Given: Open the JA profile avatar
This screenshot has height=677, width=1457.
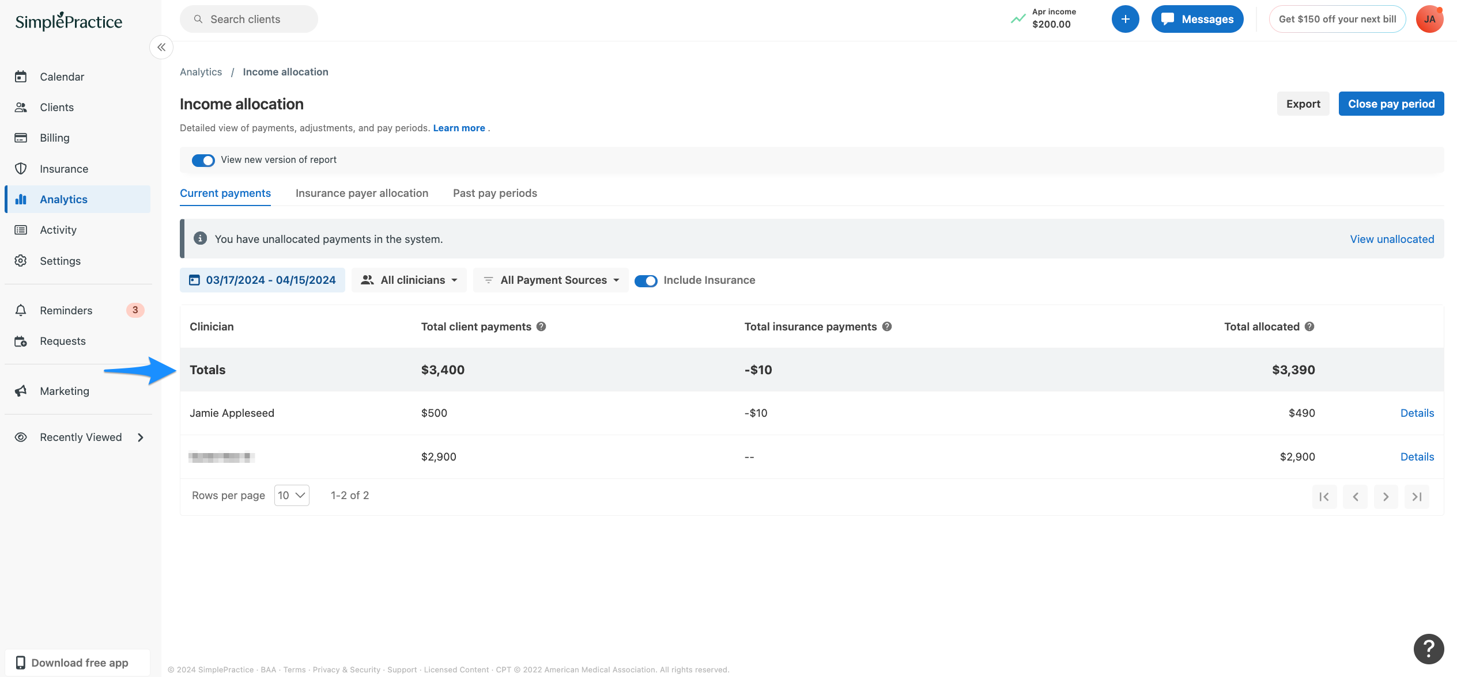Looking at the screenshot, I should click(x=1429, y=19).
